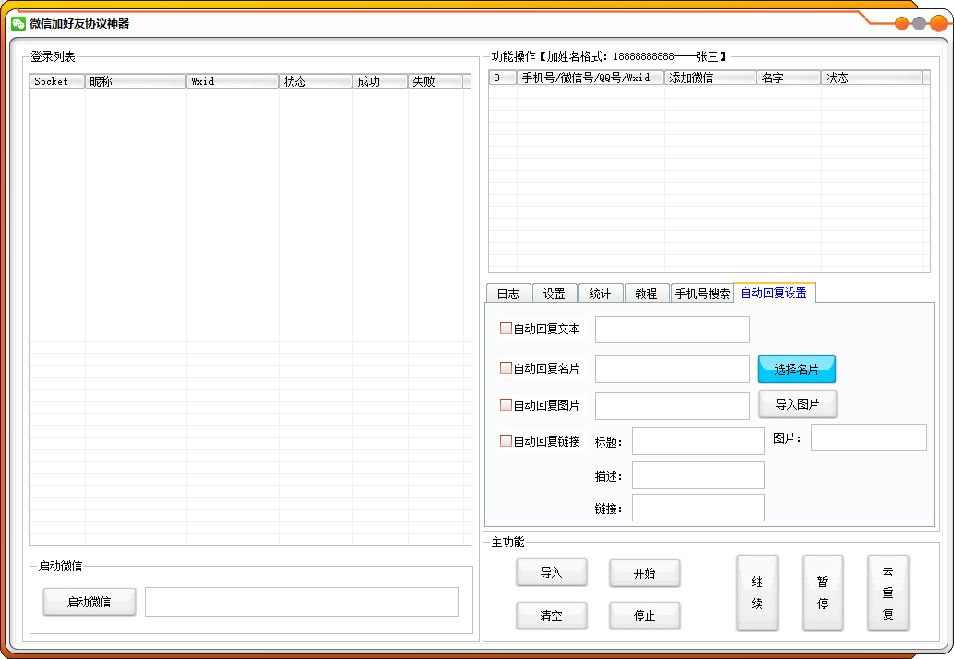Click the 清空 button
This screenshot has height=659, width=954.
click(552, 616)
